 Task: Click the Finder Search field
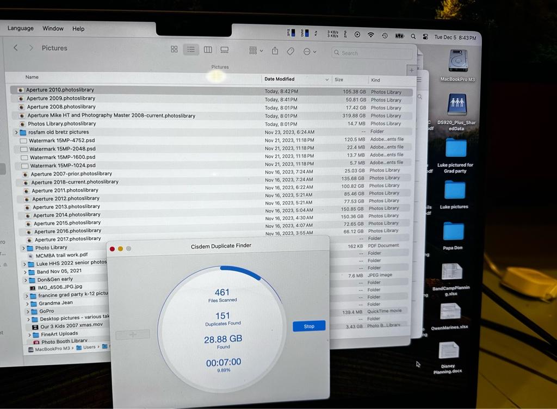372,53
